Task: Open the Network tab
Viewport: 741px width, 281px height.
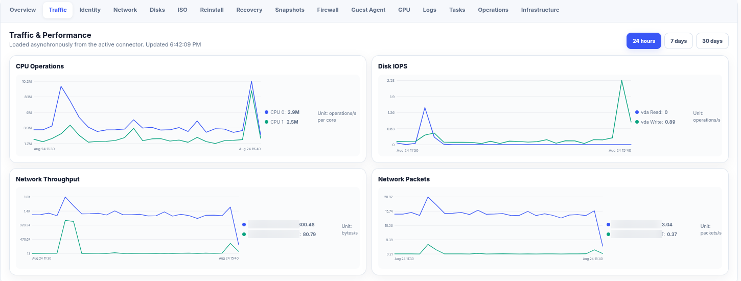Action: click(x=125, y=10)
